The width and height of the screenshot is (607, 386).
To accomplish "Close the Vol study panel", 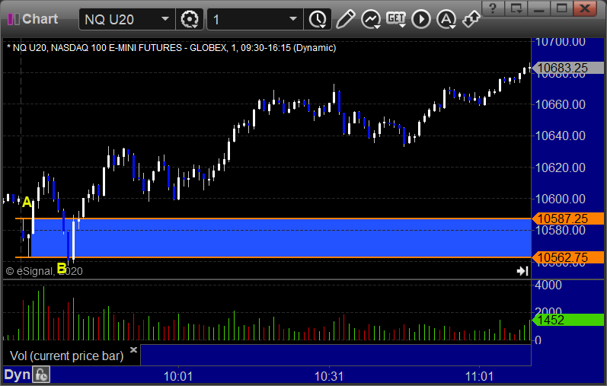I will [133, 350].
